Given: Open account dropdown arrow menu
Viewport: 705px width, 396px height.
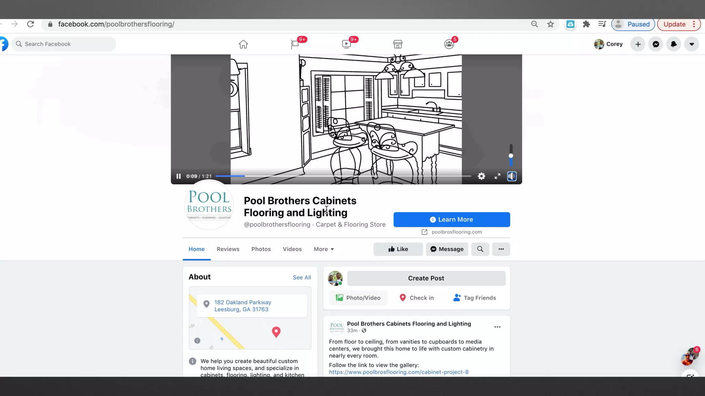Looking at the screenshot, I should [x=692, y=44].
